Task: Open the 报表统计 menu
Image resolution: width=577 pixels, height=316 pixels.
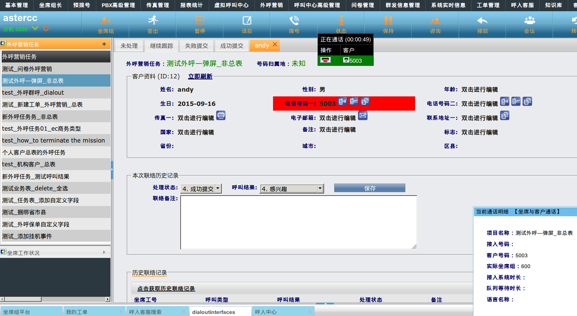Action: point(191,5)
